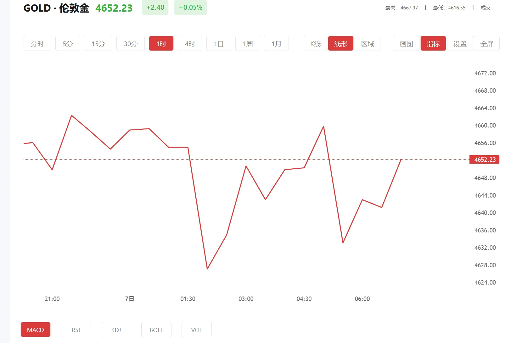
Task: Switch chart to K线 candlestick view
Action: (315, 43)
